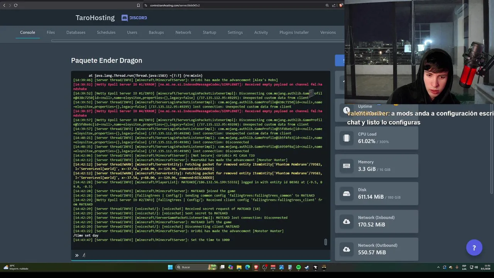494x278 pixels.
Task: Click the '/time set day' console line
Action: (86, 235)
